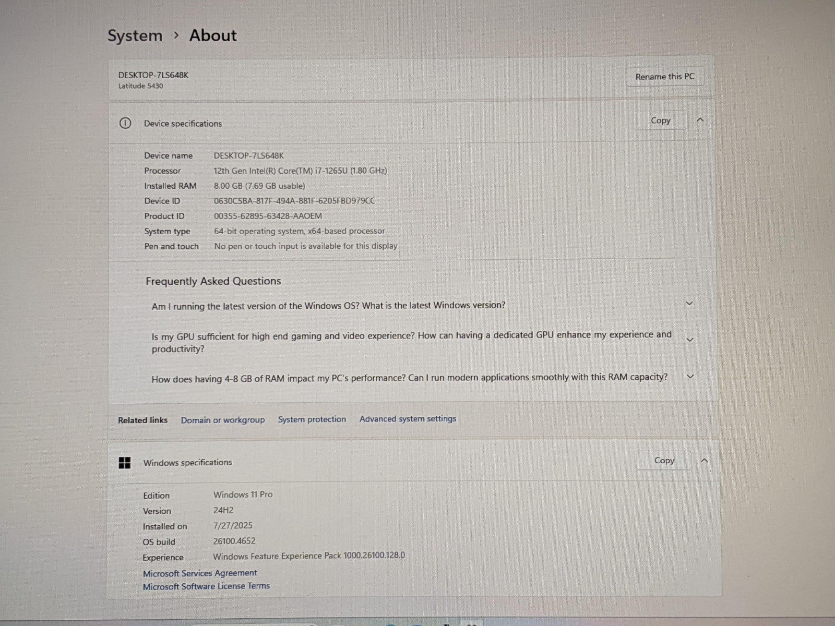Screen dimensions: 835x626
Task: Click the Windows logo beside Windows specifications
Action: tap(125, 463)
